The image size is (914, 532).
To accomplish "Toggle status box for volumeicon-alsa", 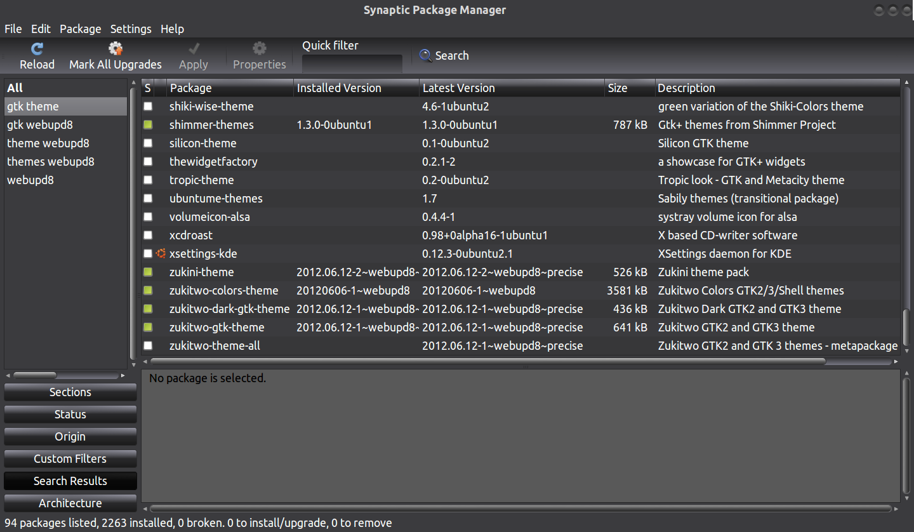I will point(148,216).
